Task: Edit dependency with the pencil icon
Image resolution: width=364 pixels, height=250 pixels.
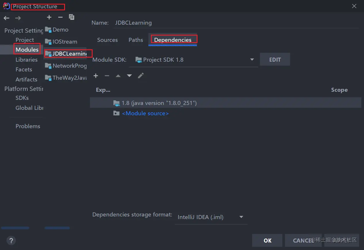Action: (141, 76)
